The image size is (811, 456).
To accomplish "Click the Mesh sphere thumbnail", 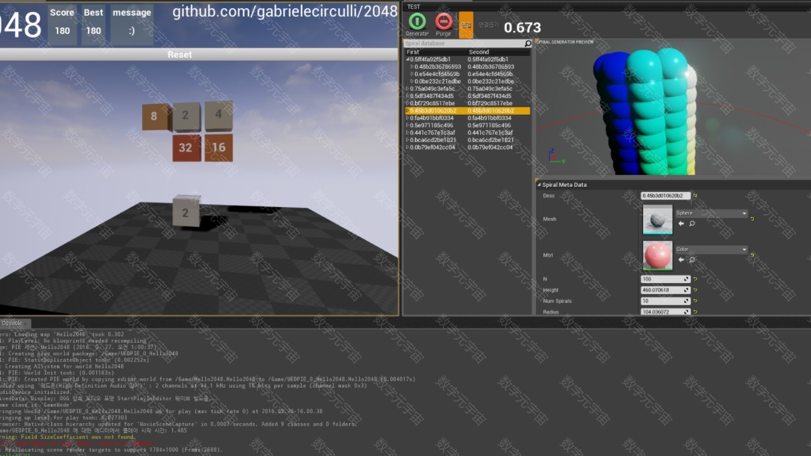I will (x=657, y=219).
